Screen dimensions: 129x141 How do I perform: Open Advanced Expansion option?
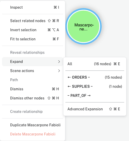pos(95,109)
